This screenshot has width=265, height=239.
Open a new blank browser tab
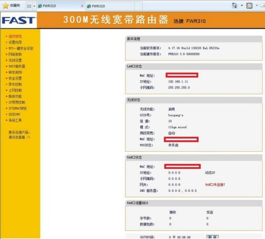138,6
